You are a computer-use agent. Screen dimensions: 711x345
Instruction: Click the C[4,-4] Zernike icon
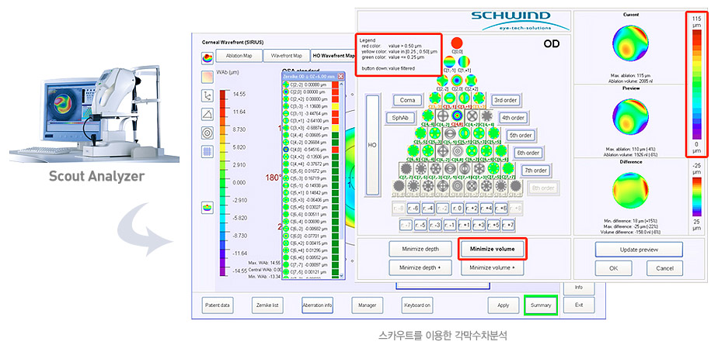click(x=427, y=116)
